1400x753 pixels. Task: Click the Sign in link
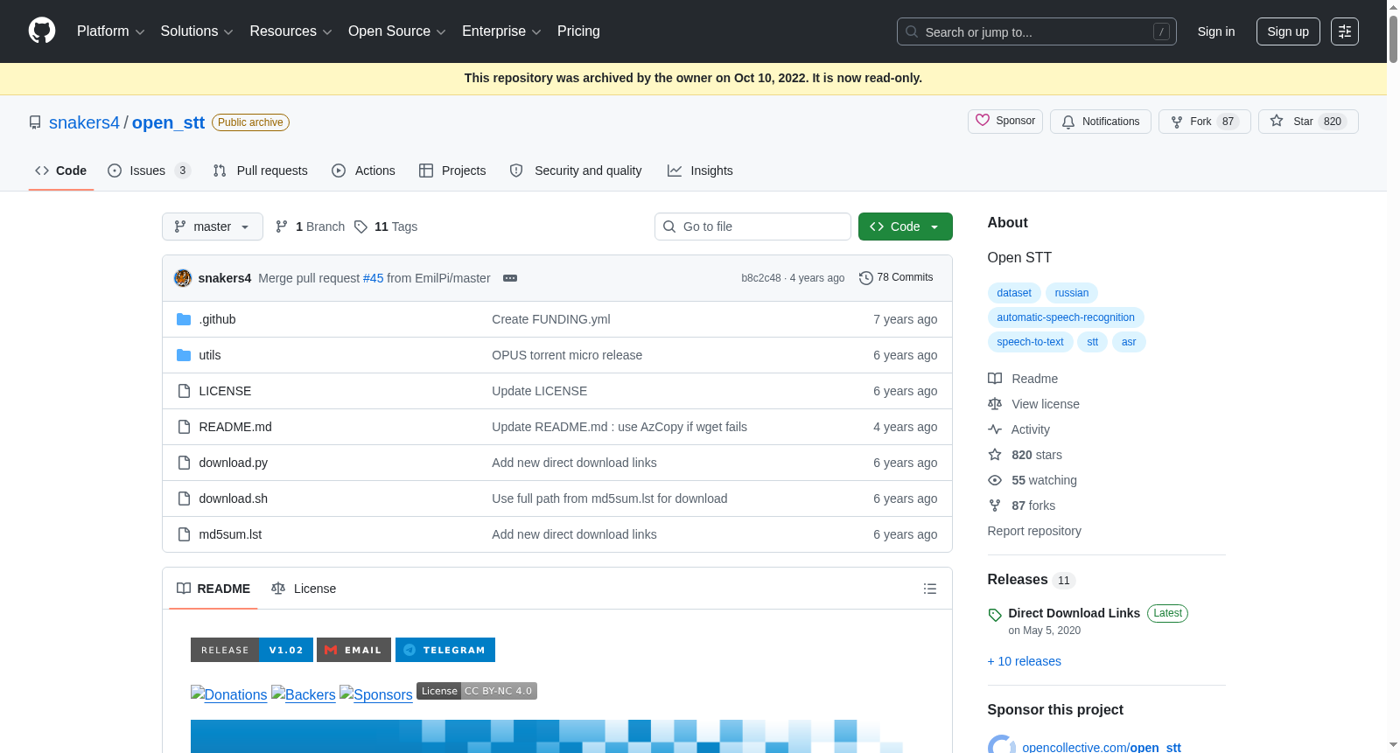click(1216, 31)
